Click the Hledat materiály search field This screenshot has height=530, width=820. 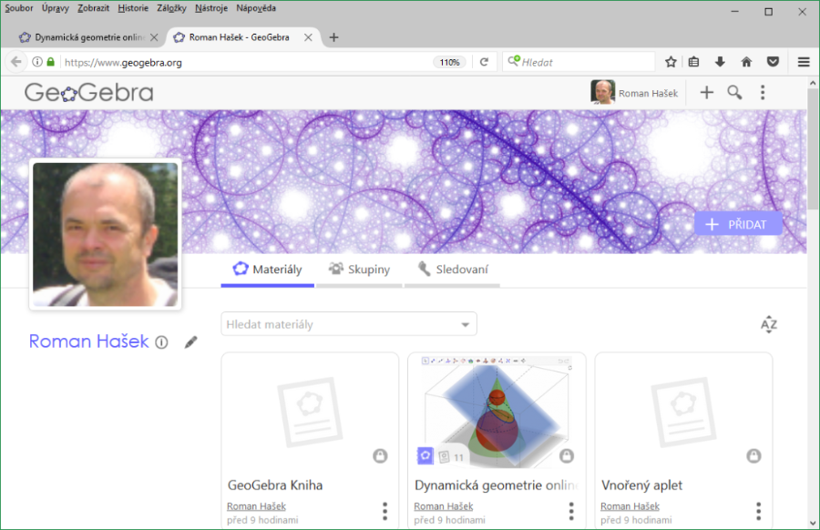(x=349, y=324)
